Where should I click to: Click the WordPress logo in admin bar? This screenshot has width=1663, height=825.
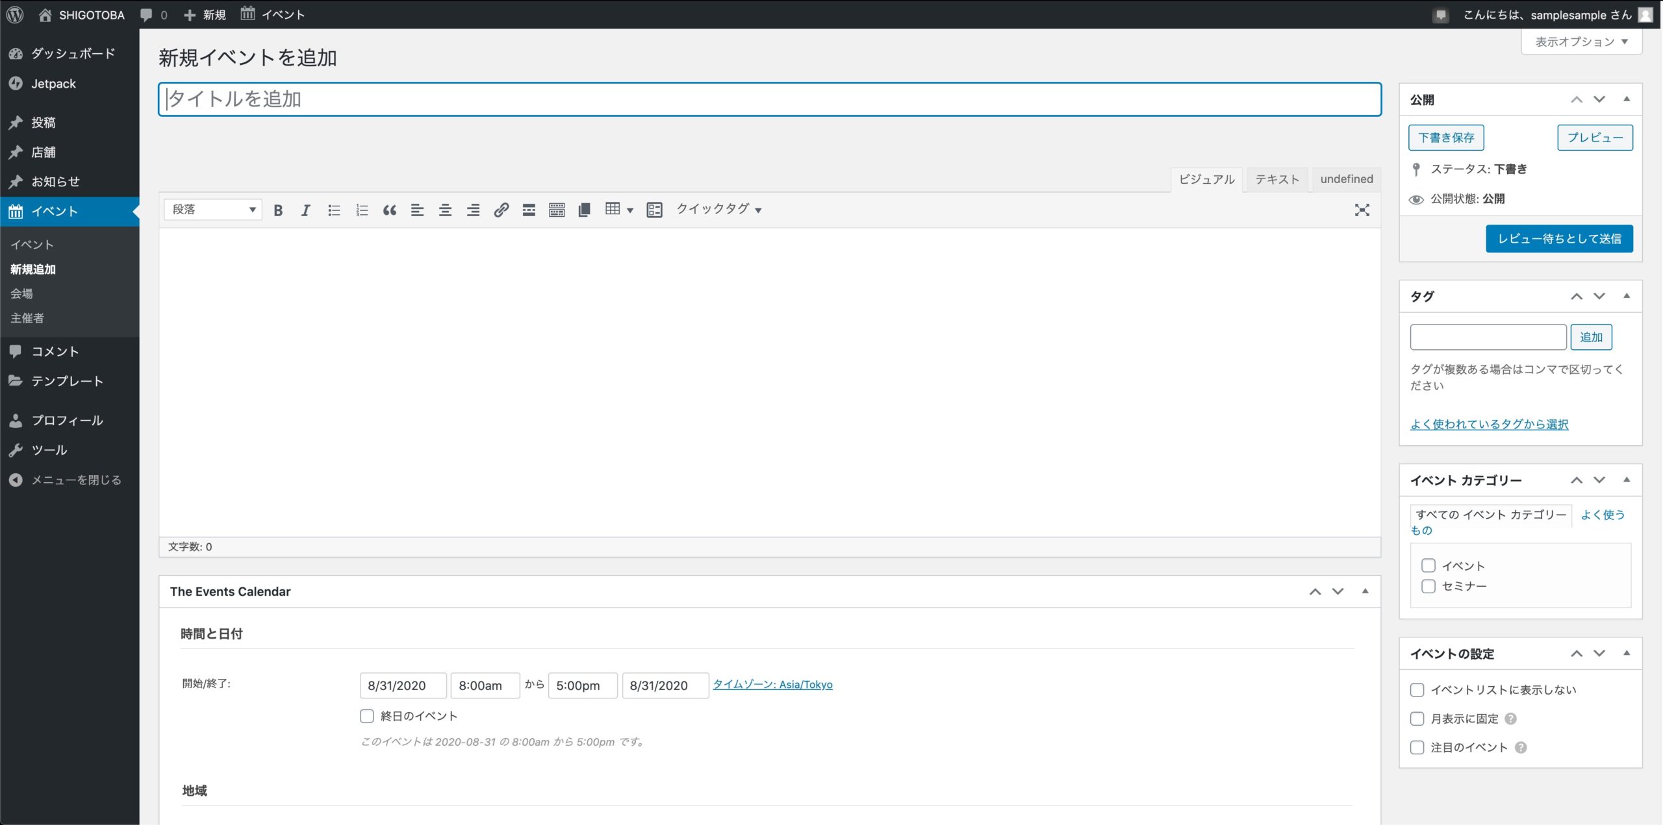(15, 14)
